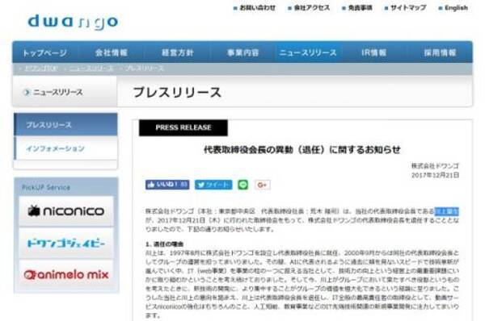Viewport: 485px width, 321px height.
Task: Open IR情報 navigation menu item
Action: (373, 52)
